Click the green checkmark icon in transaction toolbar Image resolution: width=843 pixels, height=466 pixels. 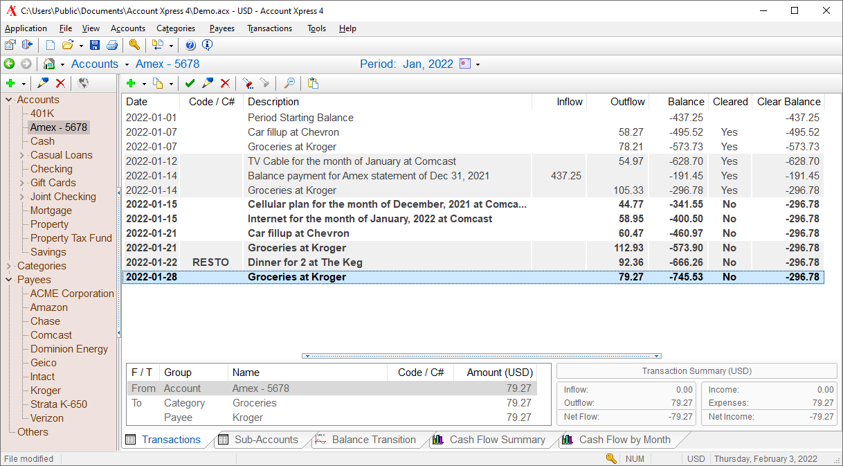pyautogui.click(x=190, y=83)
